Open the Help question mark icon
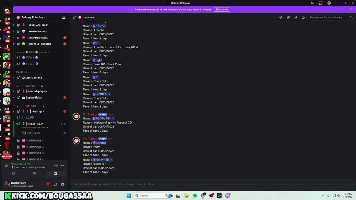This screenshot has width=356, height=200. pos(329,3)
